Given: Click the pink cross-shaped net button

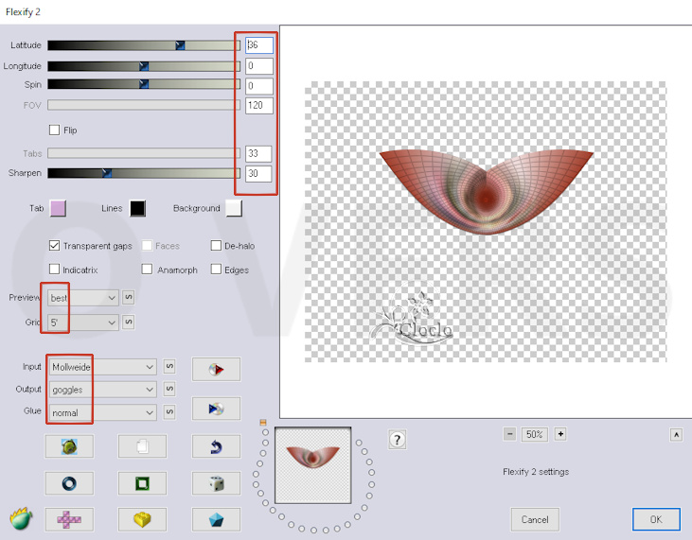Looking at the screenshot, I should [x=69, y=519].
